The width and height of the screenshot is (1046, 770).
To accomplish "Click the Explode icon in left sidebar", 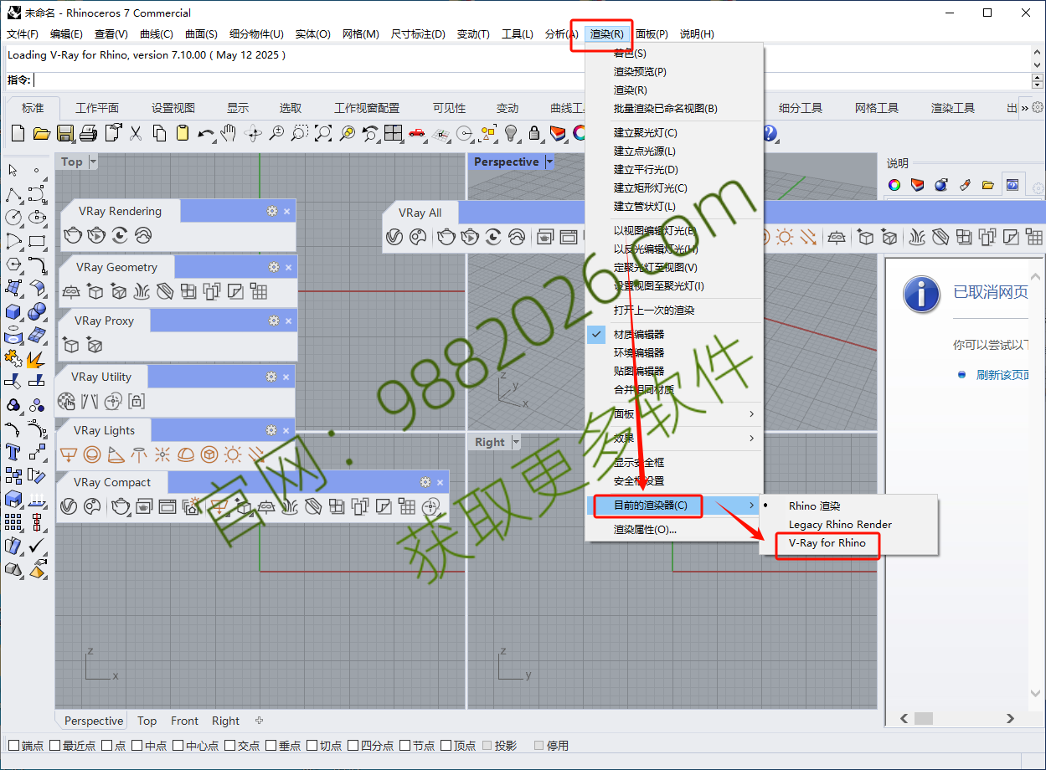I will click(37, 359).
